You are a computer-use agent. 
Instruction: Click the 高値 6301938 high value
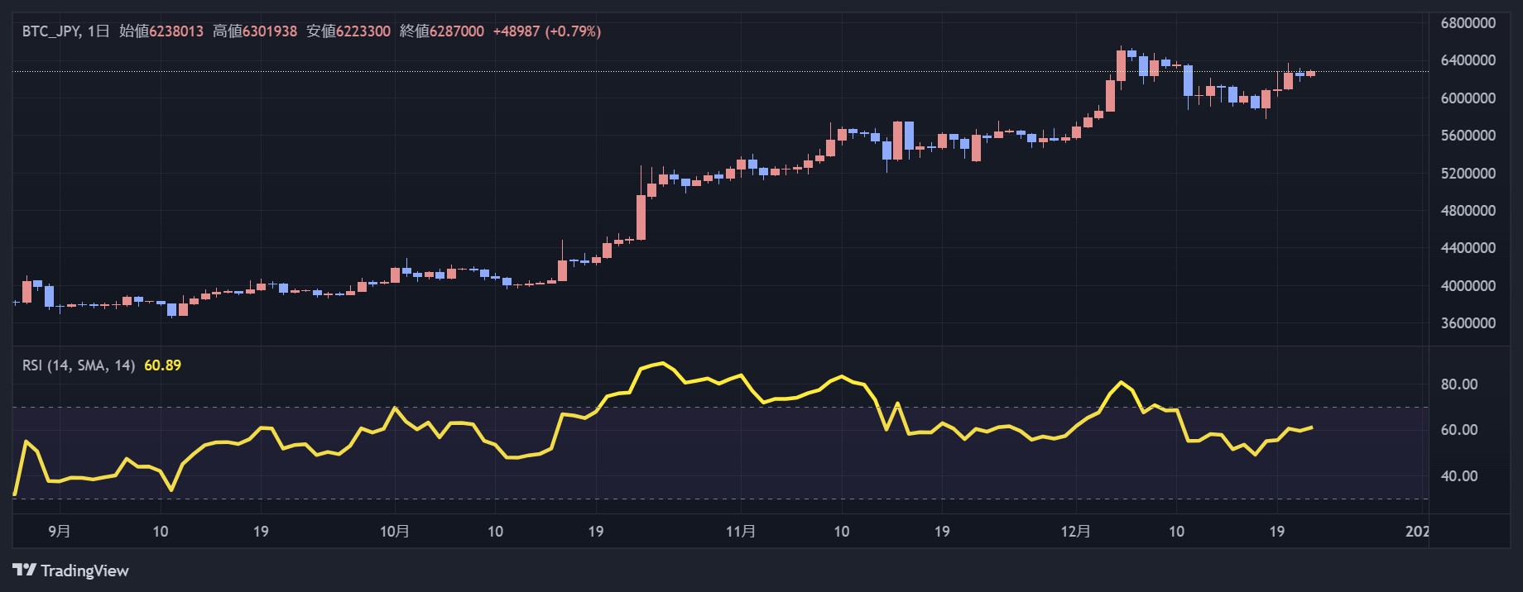[255, 31]
